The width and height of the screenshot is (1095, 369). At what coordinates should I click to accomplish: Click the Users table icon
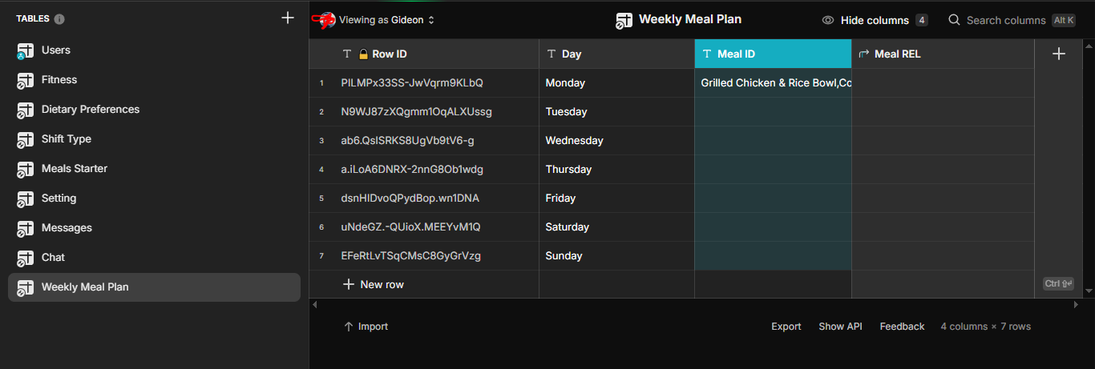point(25,50)
